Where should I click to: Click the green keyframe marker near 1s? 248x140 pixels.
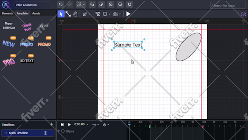coord(150,126)
